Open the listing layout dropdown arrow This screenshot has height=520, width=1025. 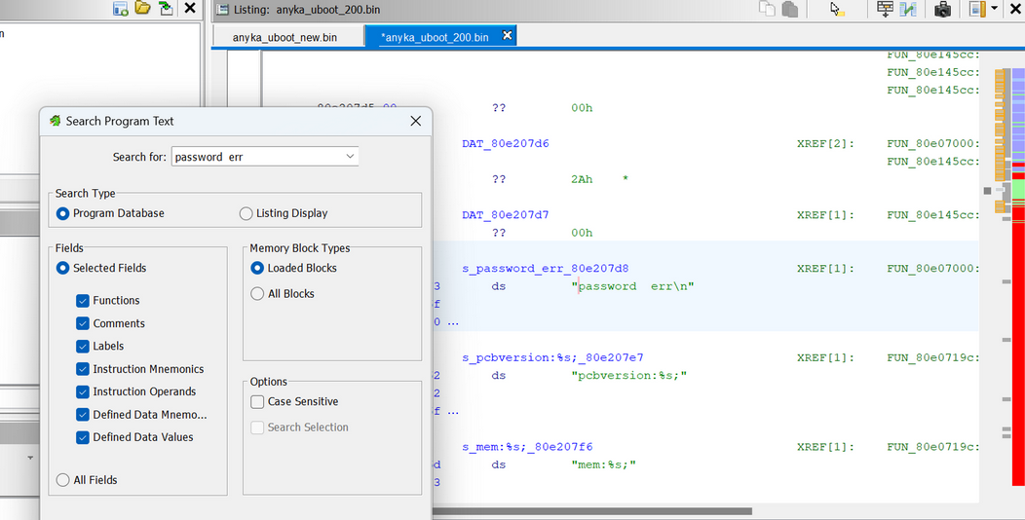[995, 10]
